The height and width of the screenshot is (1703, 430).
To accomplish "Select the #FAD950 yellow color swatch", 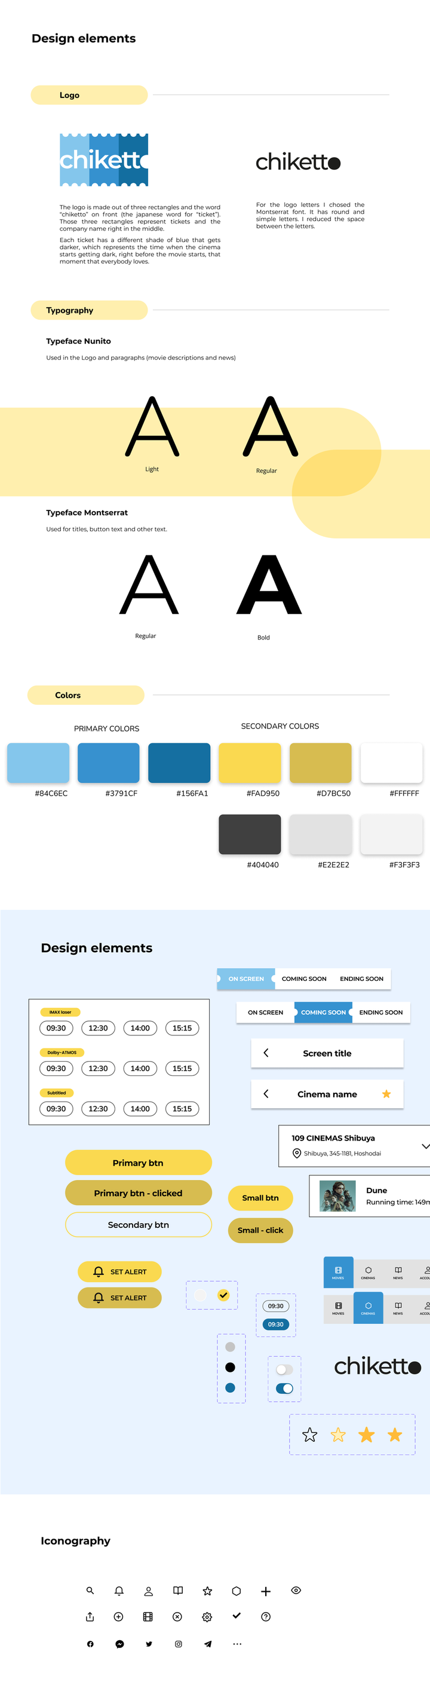I will (250, 762).
